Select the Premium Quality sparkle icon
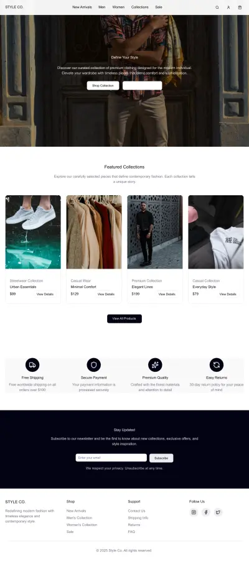The width and height of the screenshot is (249, 564). click(x=155, y=365)
